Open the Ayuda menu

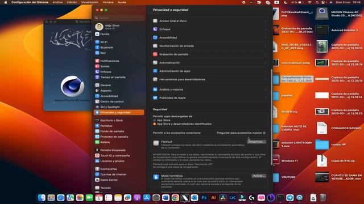coord(122,2)
